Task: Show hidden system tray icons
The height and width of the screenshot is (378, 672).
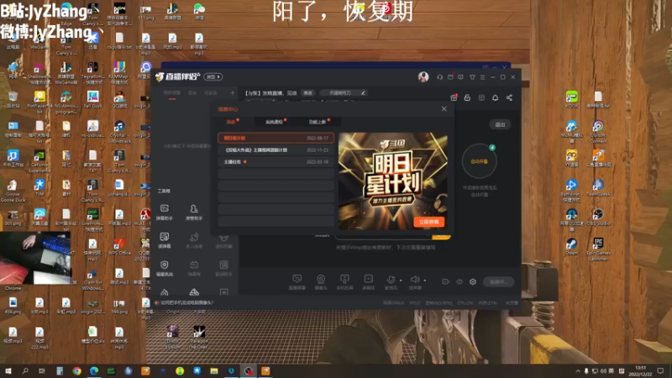Action: click(578, 370)
